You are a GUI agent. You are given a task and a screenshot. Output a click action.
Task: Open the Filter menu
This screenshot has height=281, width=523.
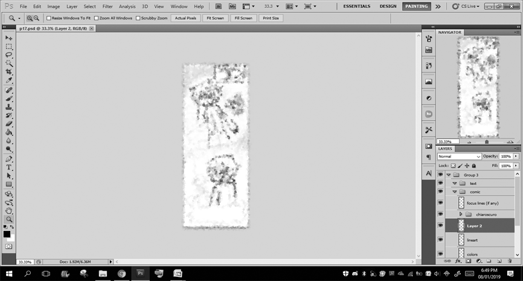(x=107, y=6)
